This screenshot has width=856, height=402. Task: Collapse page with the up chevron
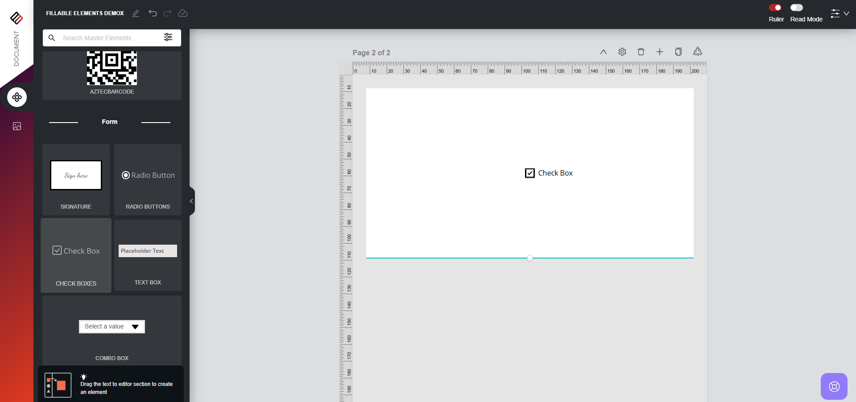604,52
